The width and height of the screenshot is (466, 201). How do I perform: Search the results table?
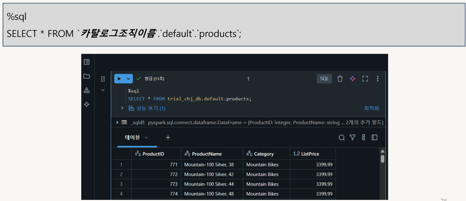click(342, 137)
